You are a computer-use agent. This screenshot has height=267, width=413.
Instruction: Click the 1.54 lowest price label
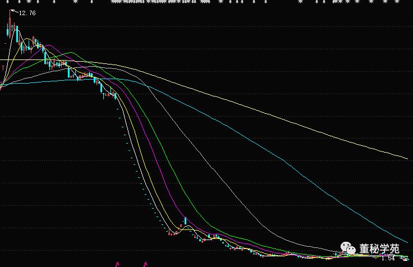388,259
